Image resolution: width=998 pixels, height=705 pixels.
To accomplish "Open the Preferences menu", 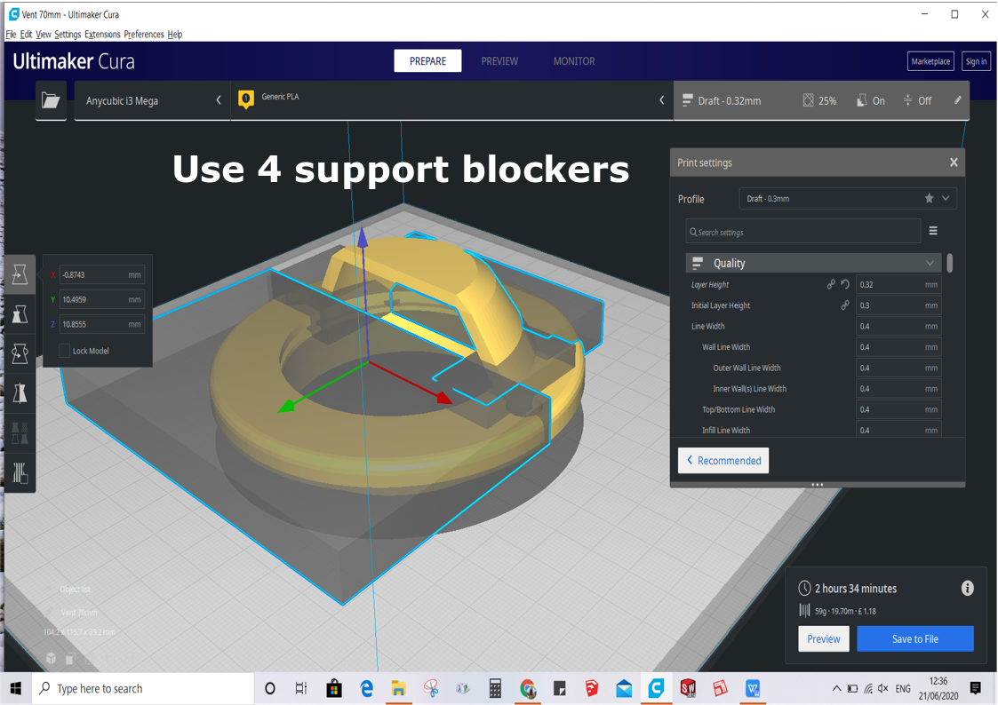I will coord(144,35).
